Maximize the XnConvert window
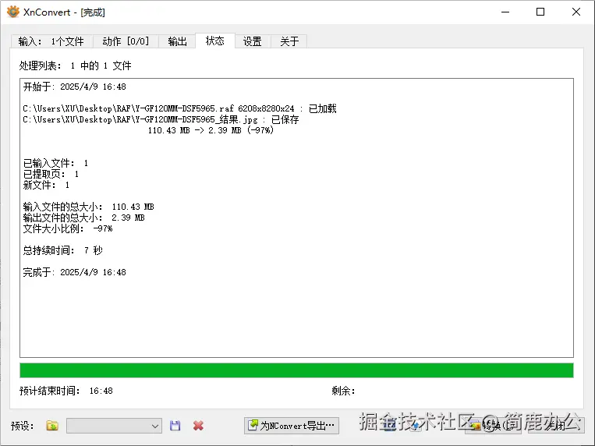Viewport: 595px width, 446px height. click(x=540, y=12)
